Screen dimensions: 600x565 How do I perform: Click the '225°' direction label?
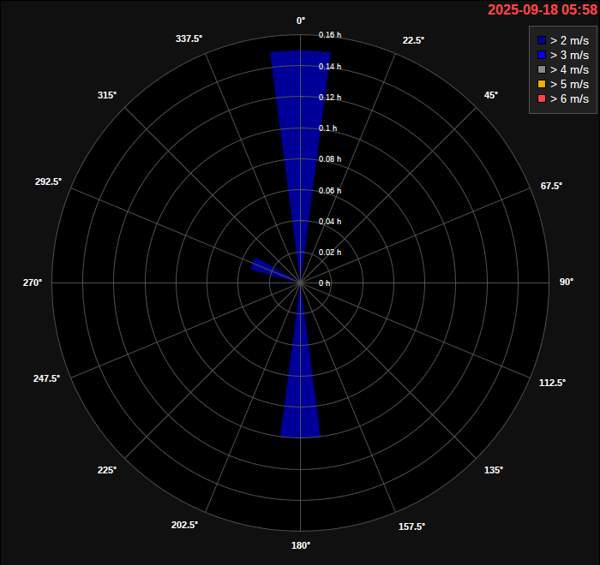pyautogui.click(x=107, y=470)
